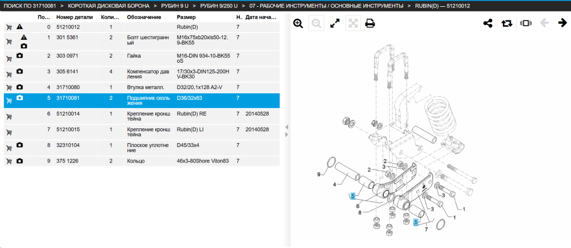Sort by Номер детали column header
Image resolution: width=571 pixels, height=248 pixels.
[x=75, y=17]
